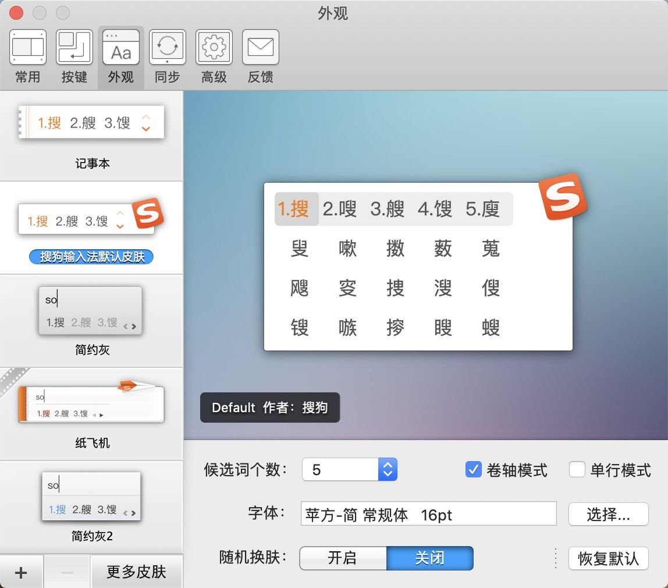
Task: Click the character 锼 in preview grid
Action: (x=300, y=328)
